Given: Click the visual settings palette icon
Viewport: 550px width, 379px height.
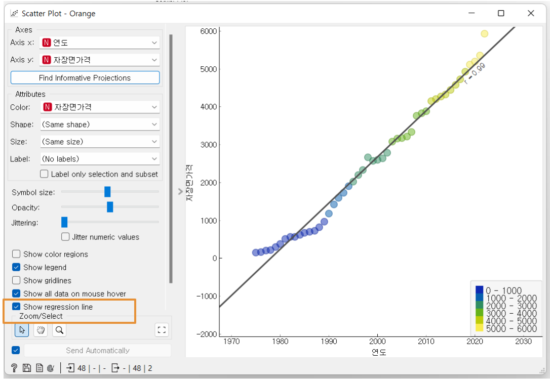Looking at the screenshot, I should (x=51, y=368).
